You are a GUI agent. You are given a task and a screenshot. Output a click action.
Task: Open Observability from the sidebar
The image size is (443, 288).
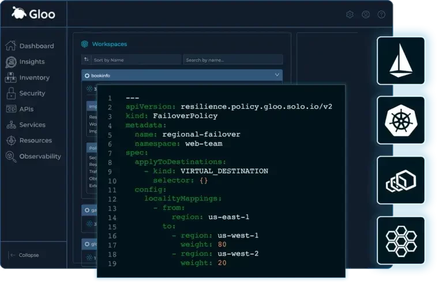point(40,156)
